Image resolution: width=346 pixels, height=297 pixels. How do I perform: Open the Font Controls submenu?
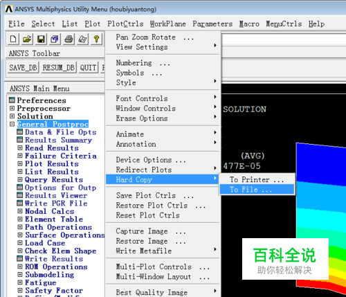163,98
